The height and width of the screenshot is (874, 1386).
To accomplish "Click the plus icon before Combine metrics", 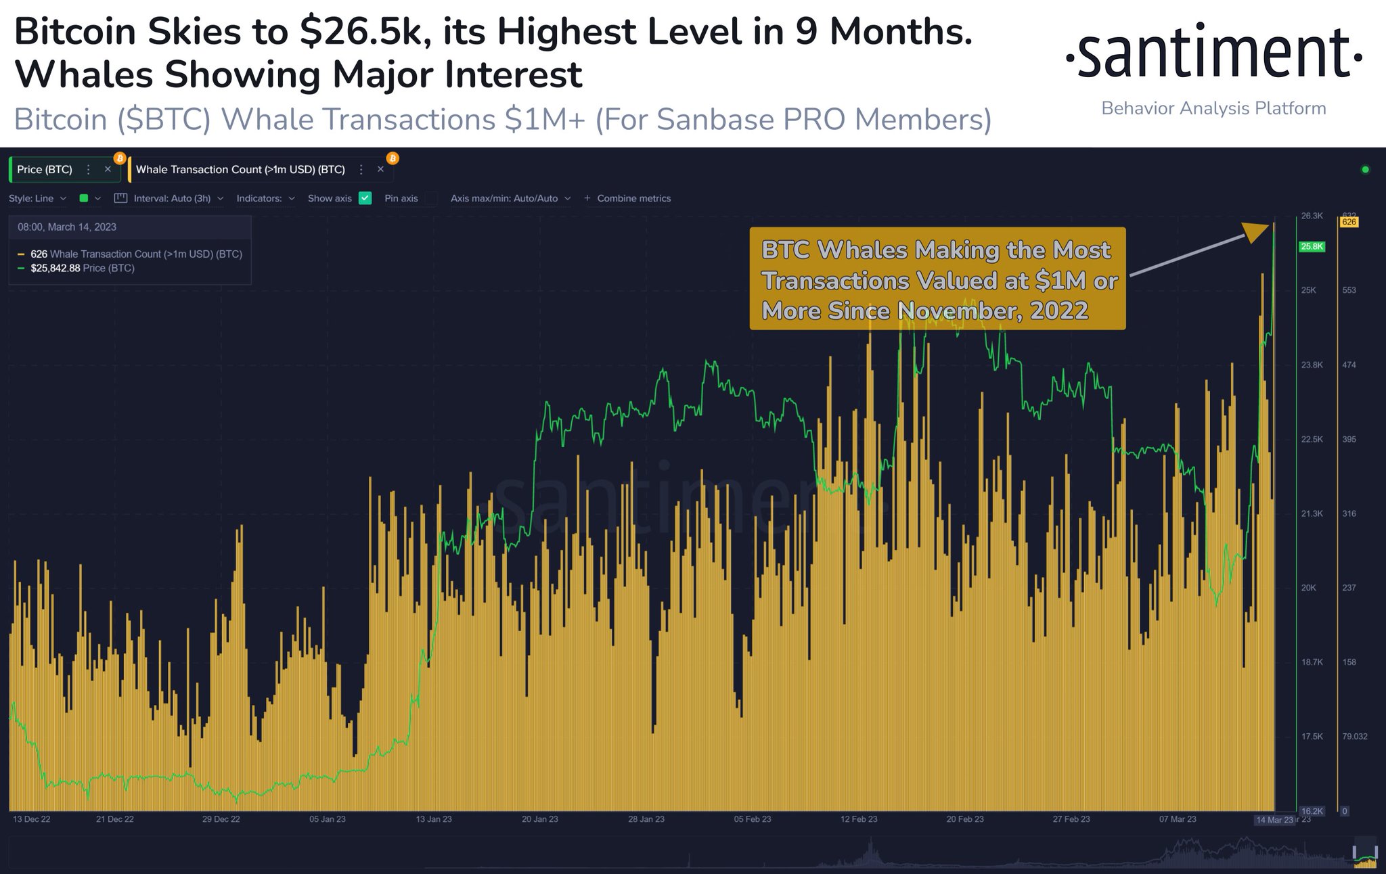I will pyautogui.click(x=587, y=198).
